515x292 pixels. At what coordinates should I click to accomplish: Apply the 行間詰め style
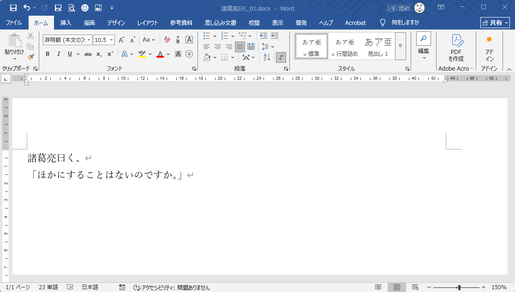click(345, 46)
